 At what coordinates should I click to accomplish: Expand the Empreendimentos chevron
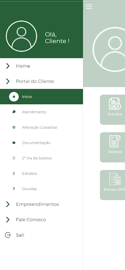(x=8, y=204)
